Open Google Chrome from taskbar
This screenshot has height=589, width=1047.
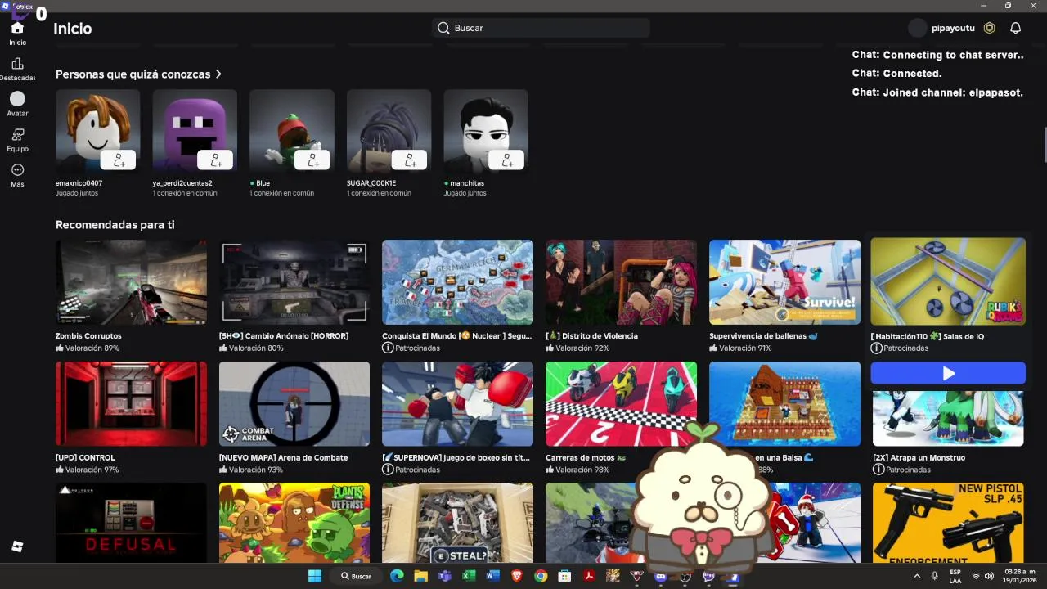coord(541,576)
